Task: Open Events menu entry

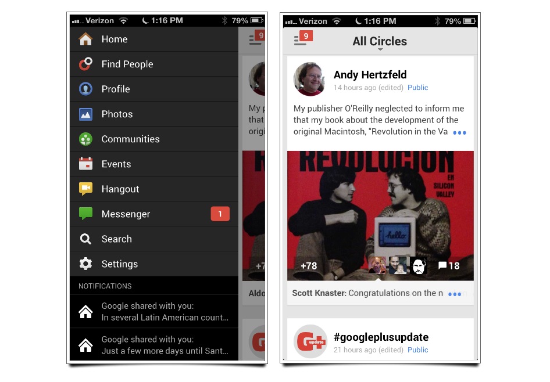Action: click(x=154, y=164)
